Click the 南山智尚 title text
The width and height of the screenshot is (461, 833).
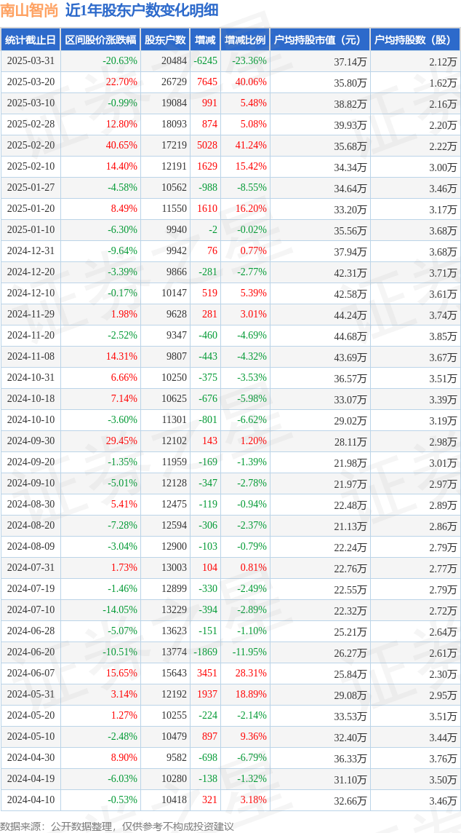[28, 10]
